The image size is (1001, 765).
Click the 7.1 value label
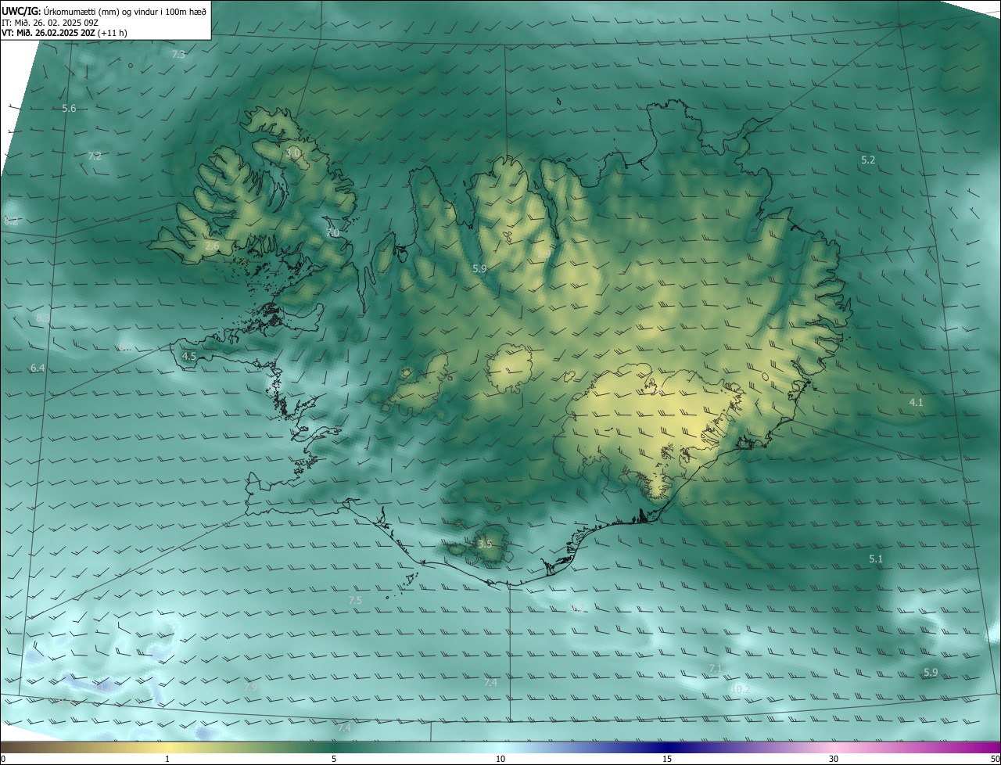click(715, 668)
